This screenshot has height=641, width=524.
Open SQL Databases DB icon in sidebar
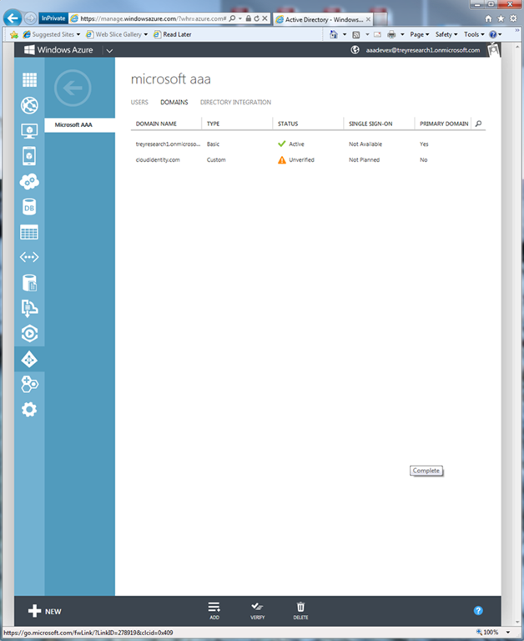pyautogui.click(x=29, y=207)
